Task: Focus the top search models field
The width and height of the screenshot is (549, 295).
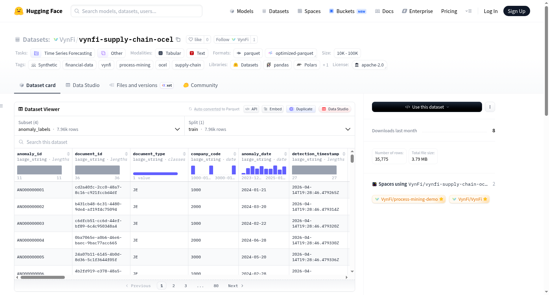Action: (137, 11)
